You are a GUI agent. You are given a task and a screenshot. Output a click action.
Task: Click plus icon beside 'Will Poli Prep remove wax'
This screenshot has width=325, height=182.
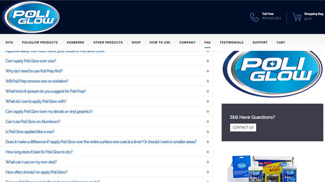pos(208,81)
